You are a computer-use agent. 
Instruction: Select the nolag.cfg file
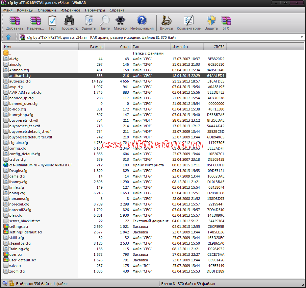(17, 193)
